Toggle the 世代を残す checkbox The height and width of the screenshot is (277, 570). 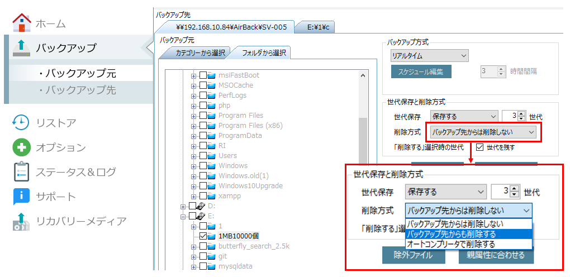click(x=479, y=147)
